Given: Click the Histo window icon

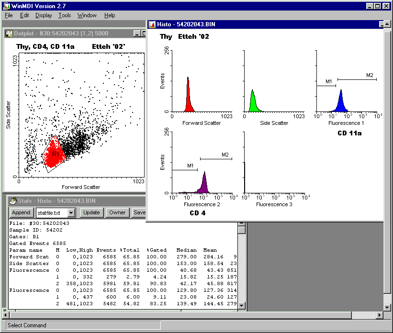Looking at the screenshot, I should (x=152, y=24).
